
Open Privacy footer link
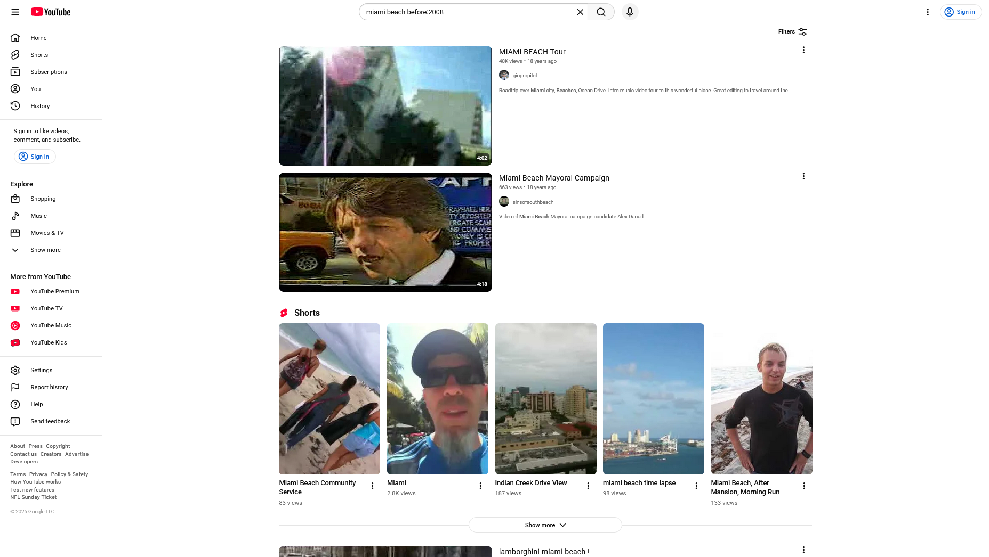click(38, 474)
